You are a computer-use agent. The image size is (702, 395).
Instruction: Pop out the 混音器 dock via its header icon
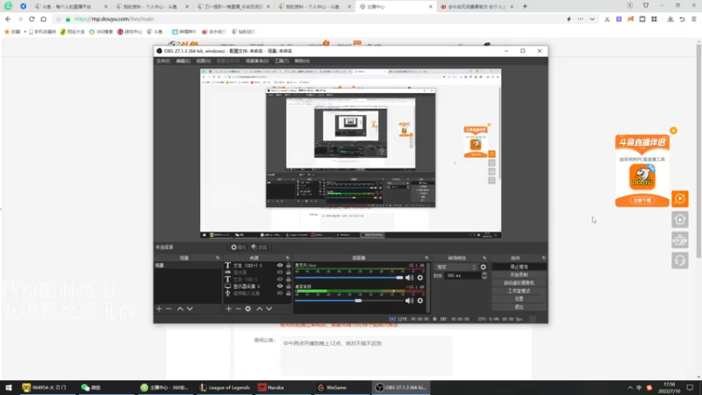426,258
